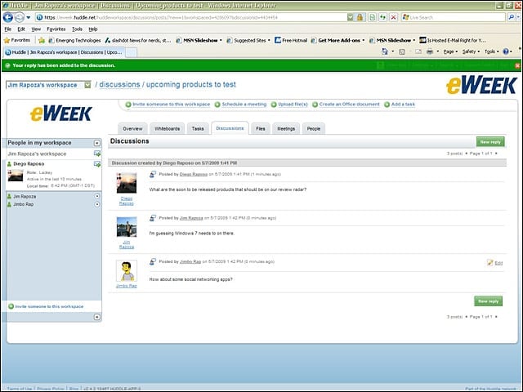
Task: Click the security lock icon in address bar
Action: [360, 17]
